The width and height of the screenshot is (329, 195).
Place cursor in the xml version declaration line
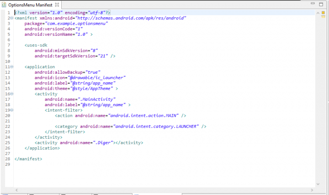tap(63, 13)
